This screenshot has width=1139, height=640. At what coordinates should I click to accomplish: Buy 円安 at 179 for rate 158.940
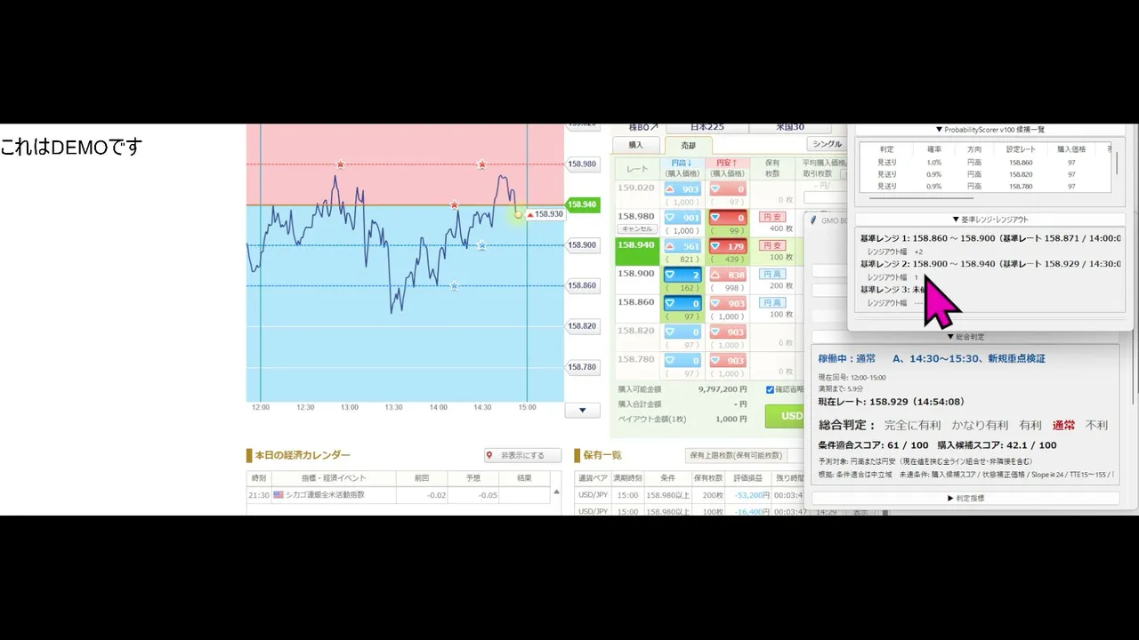click(727, 246)
